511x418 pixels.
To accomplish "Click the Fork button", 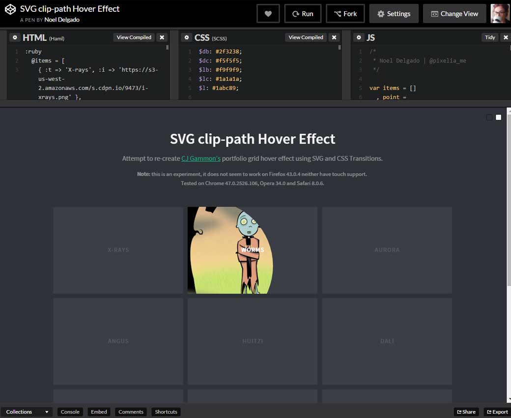I will (x=345, y=14).
